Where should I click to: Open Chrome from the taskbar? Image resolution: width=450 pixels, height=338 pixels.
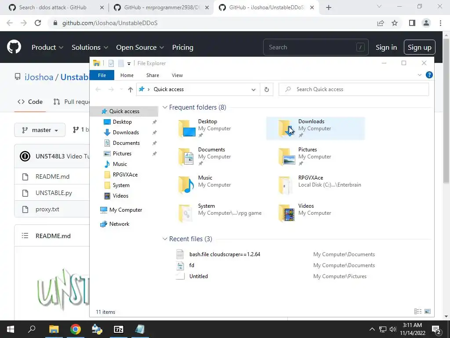coord(76,329)
